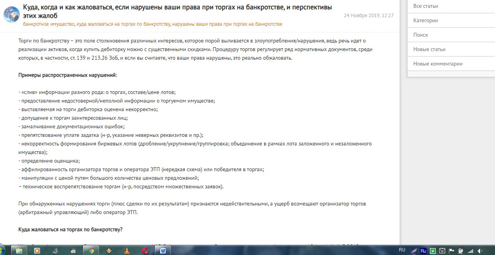Click line '- препятствование уплате задатка'
This screenshot has width=495, height=255.
tap(111, 135)
